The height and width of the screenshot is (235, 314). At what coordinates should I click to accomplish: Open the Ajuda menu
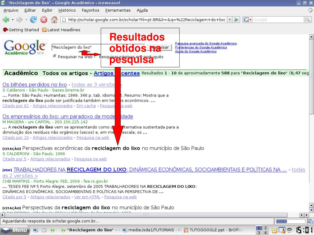pos(142,10)
